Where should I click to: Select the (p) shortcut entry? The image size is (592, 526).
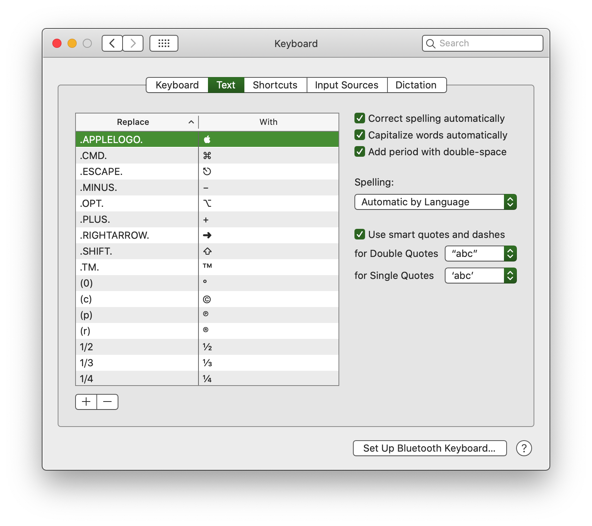[137, 315]
